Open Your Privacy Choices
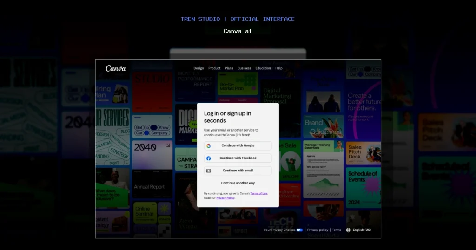476x250 pixels. 279,230
